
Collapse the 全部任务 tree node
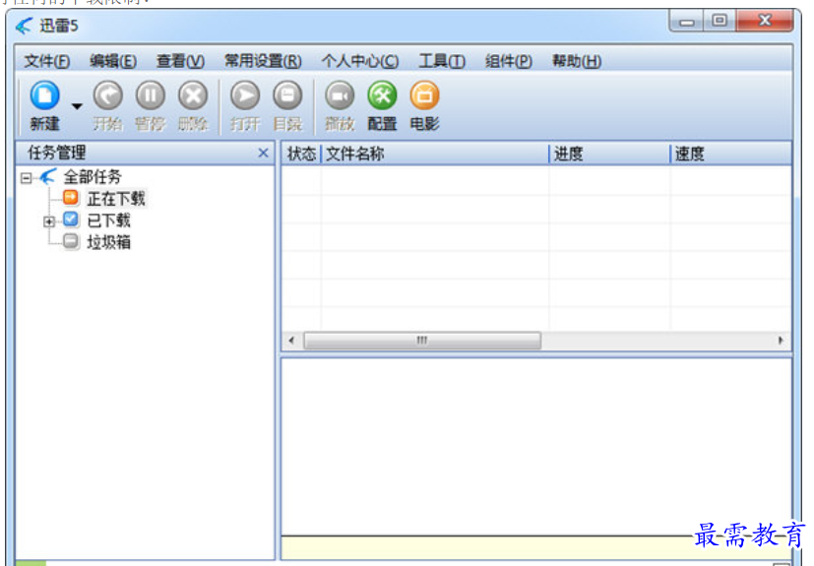(26, 178)
